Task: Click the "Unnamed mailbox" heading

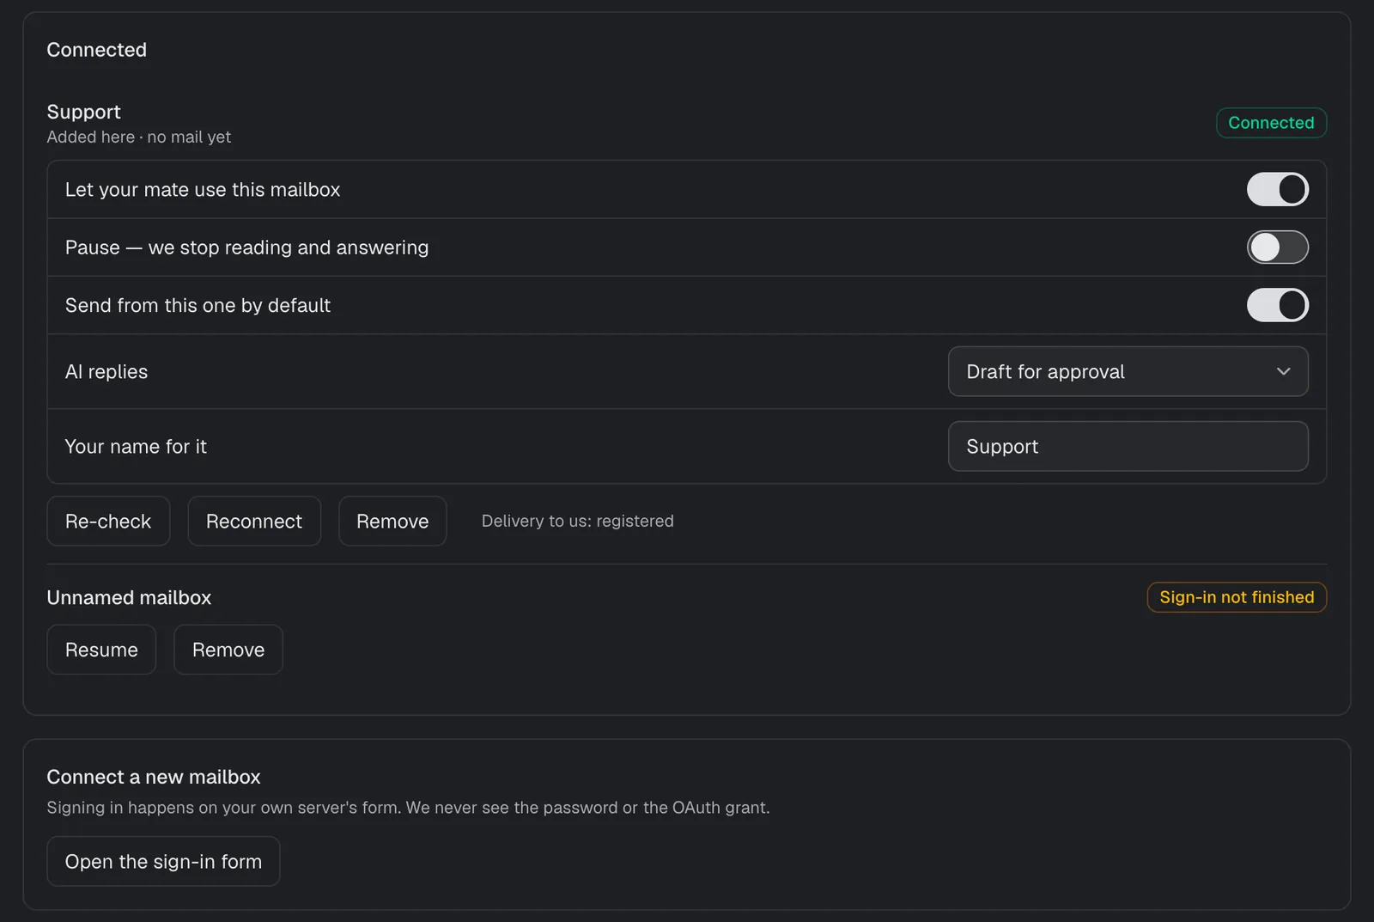Action: pos(129,598)
